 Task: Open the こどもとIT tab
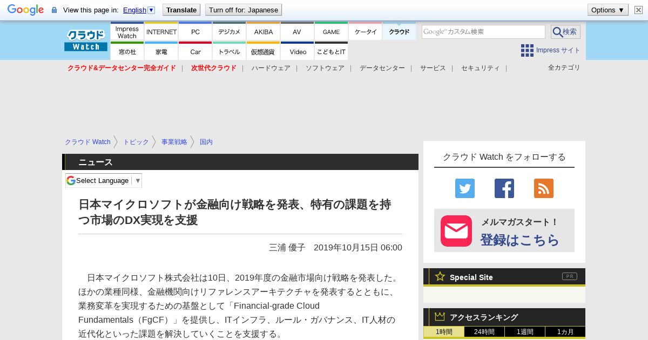[331, 51]
